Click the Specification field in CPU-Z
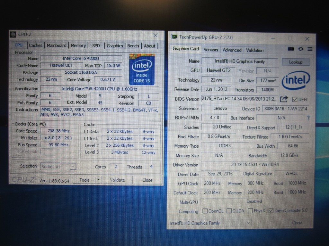 point(99,89)
